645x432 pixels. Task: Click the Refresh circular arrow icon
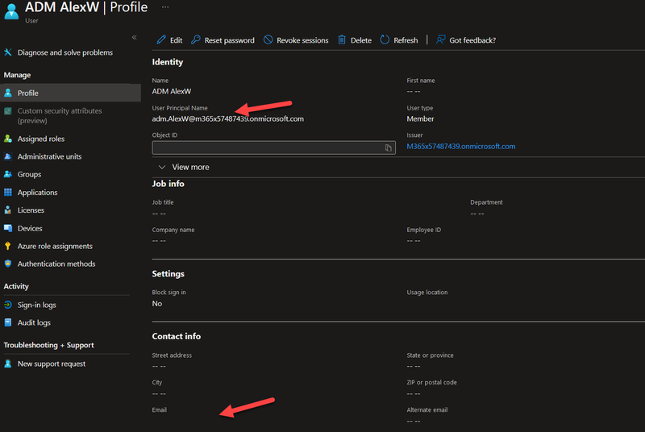[x=385, y=39]
